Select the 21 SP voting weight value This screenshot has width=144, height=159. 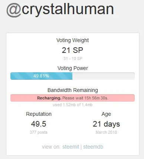(x=72, y=50)
